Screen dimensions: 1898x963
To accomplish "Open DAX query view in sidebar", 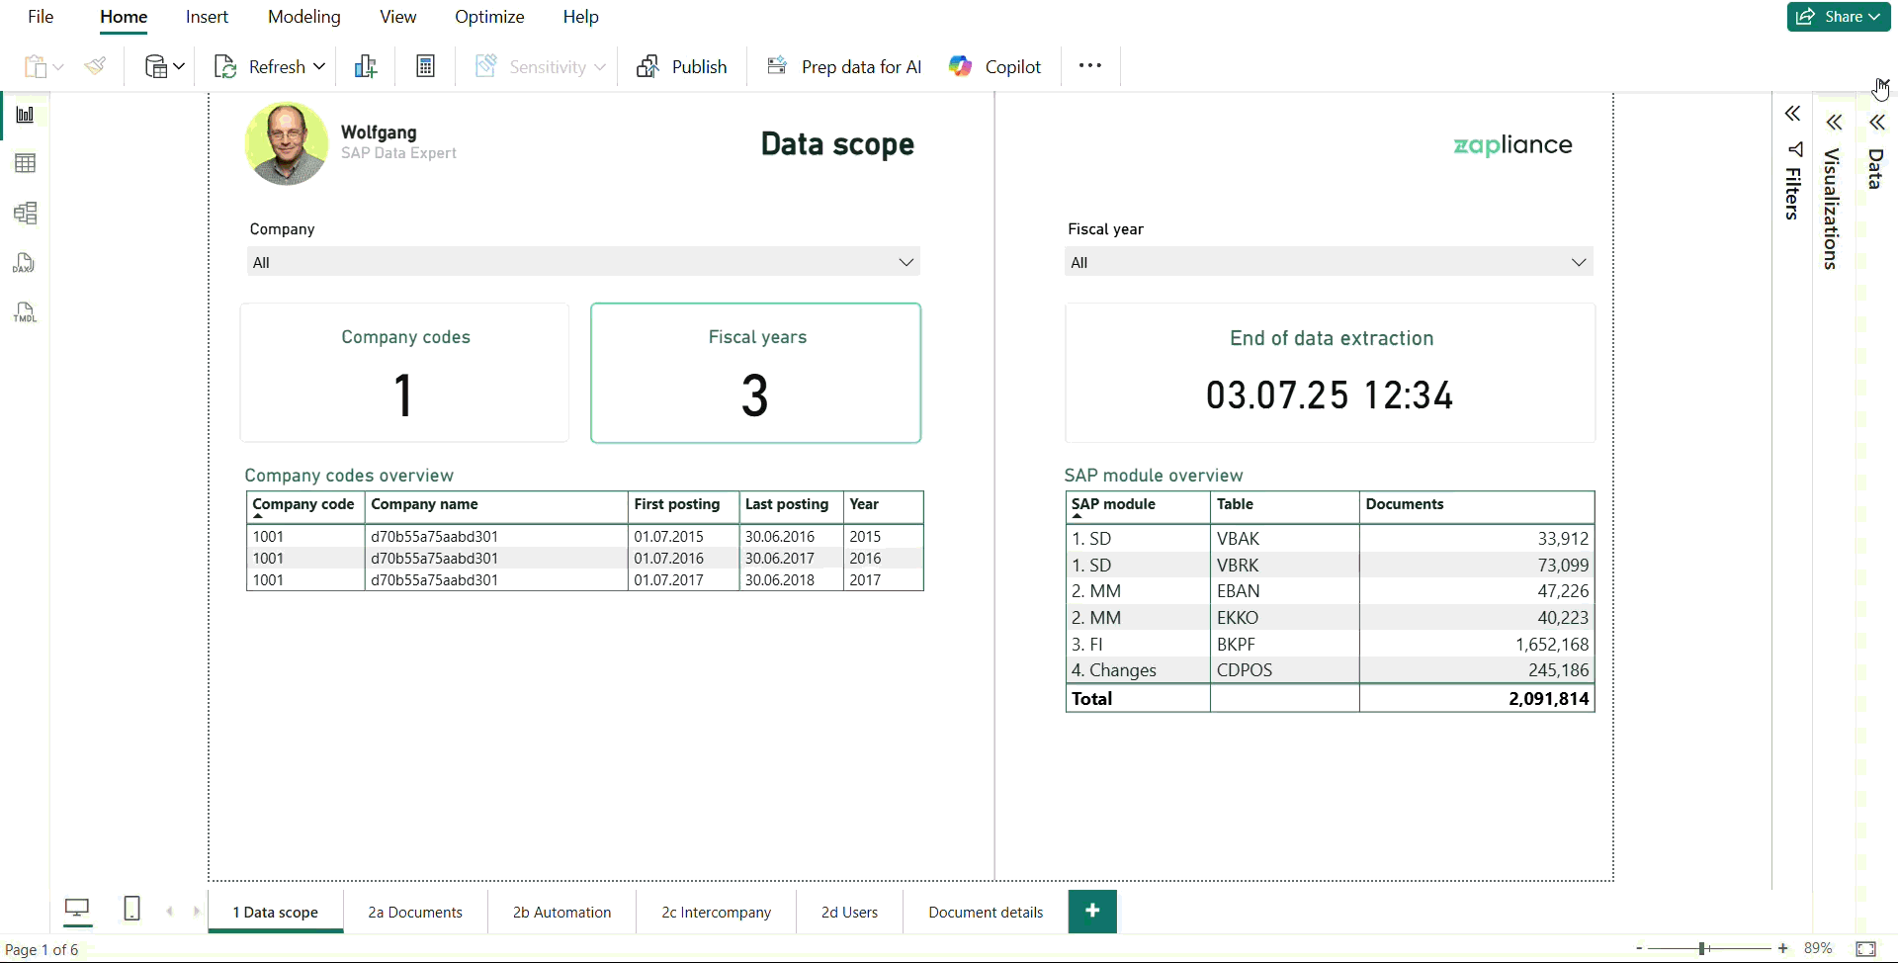I will (25, 263).
